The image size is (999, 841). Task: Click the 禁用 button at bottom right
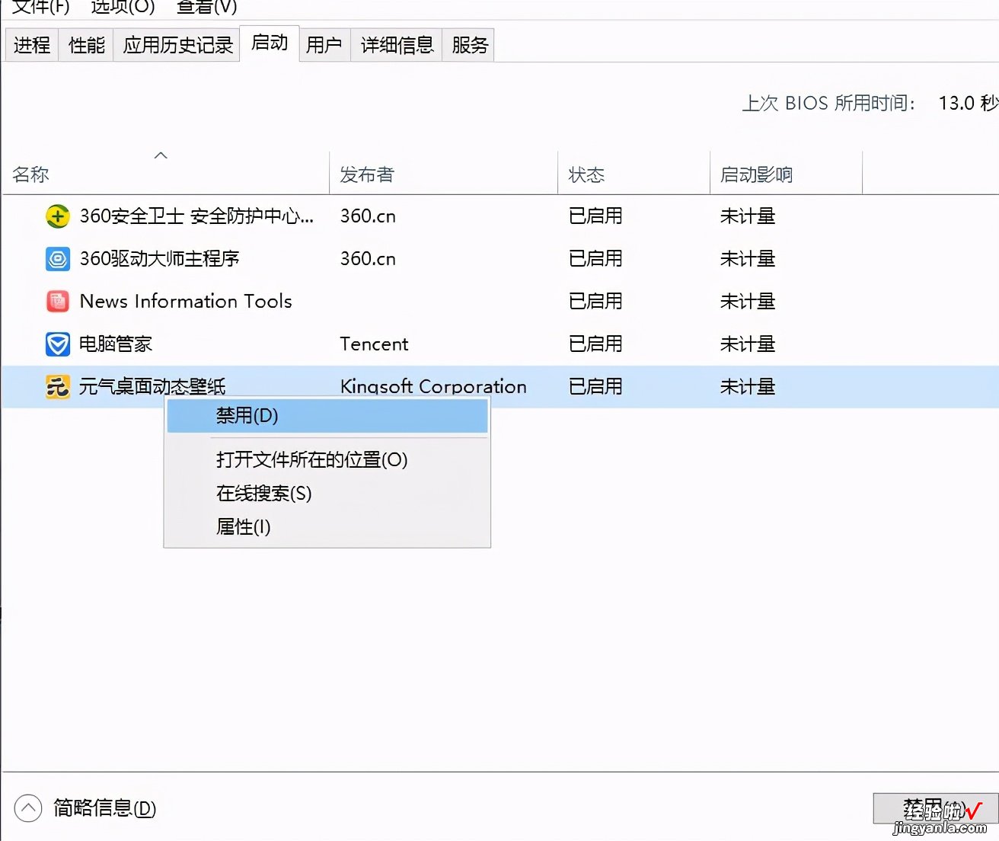936,808
